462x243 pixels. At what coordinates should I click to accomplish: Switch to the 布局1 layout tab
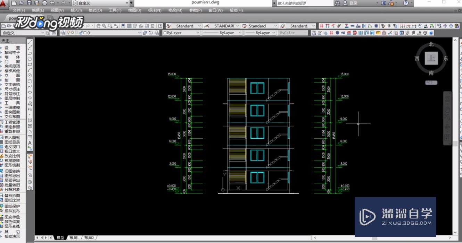tap(74, 238)
